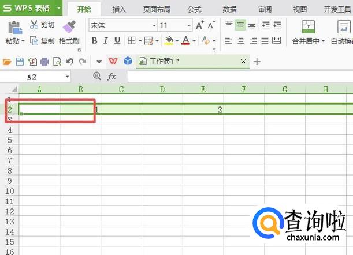Switch to the Insert (插入) ribbon tab
Screen dimensions: 353x255
(119, 9)
